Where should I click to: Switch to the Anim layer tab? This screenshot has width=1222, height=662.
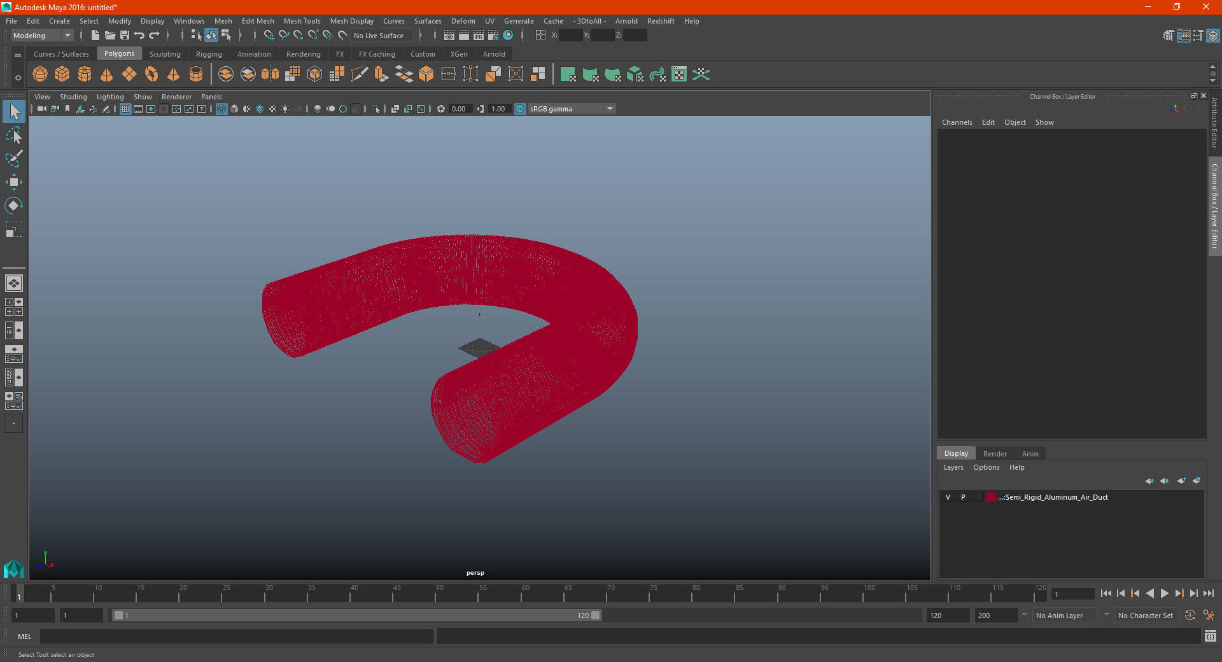coord(1030,454)
